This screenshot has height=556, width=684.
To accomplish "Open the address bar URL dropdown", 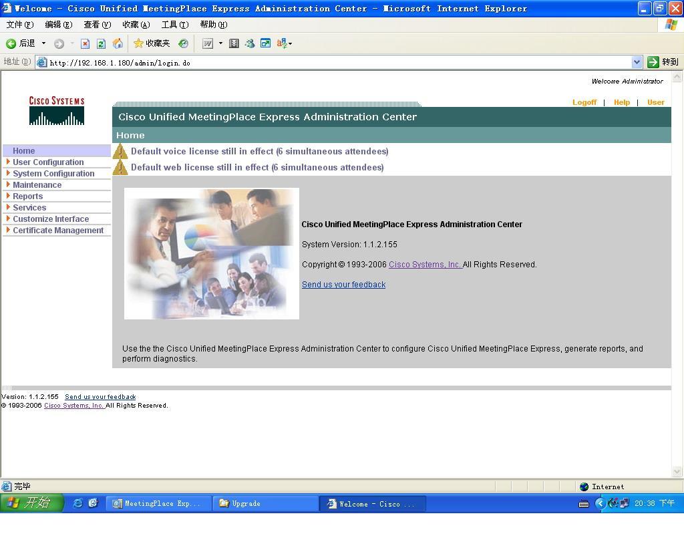I will 637,62.
